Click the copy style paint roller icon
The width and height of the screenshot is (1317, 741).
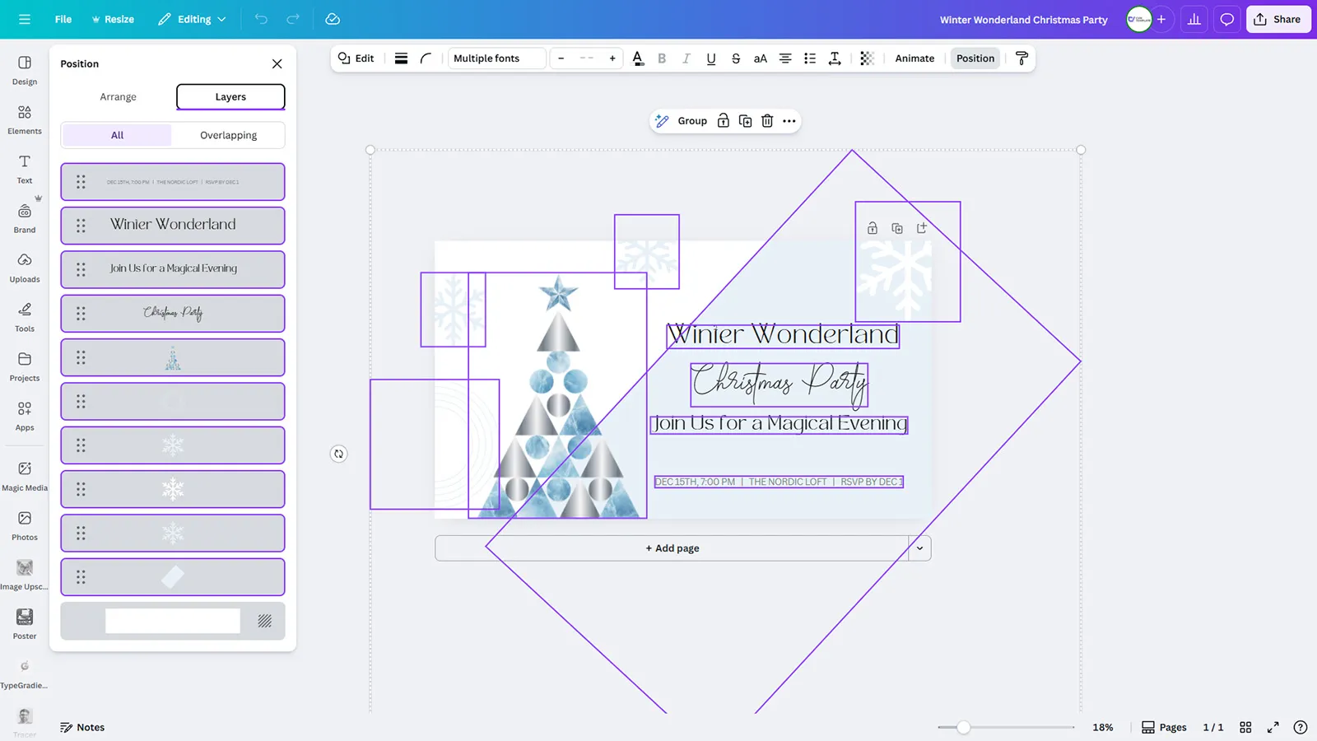pyautogui.click(x=1021, y=58)
